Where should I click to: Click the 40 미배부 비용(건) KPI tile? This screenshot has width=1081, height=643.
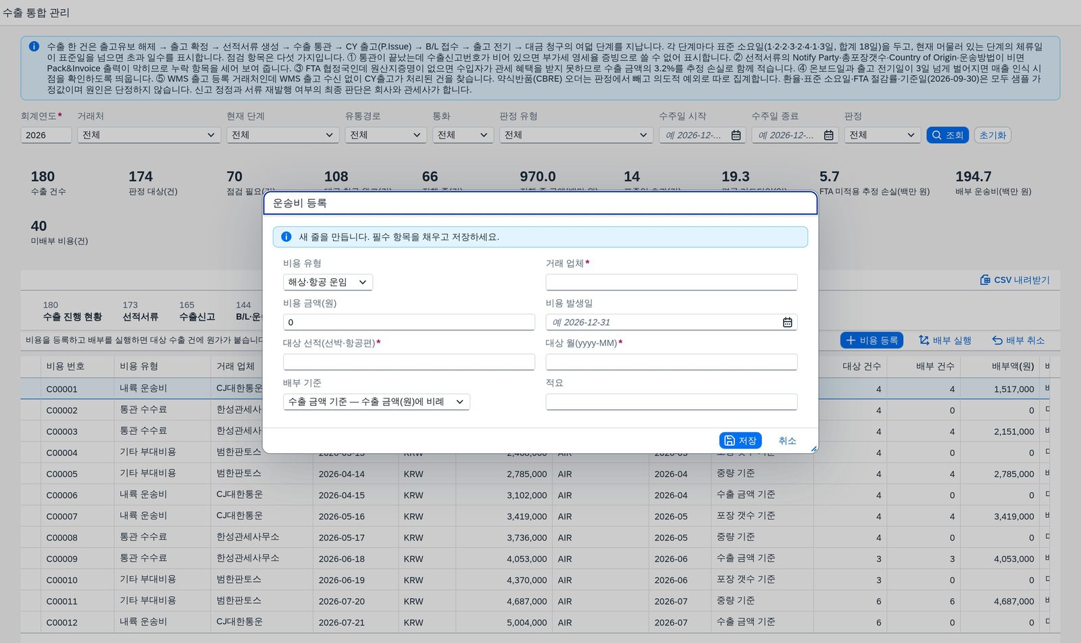coord(59,232)
